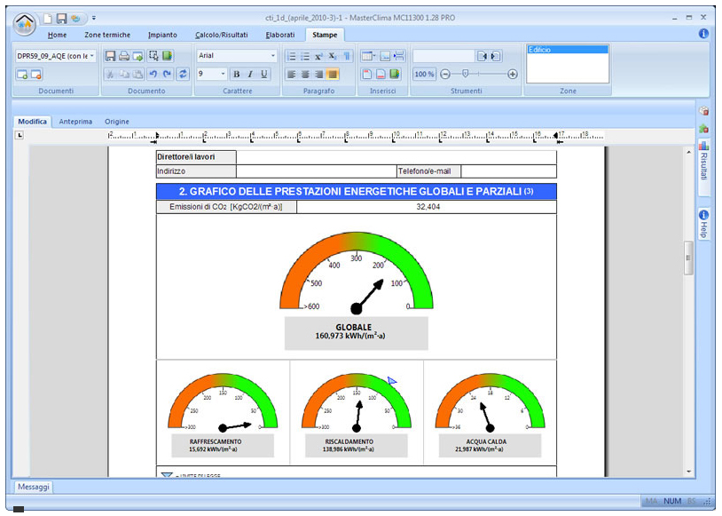This screenshot has width=722, height=516.
Task: Toggle bold formatting
Action: [236, 74]
